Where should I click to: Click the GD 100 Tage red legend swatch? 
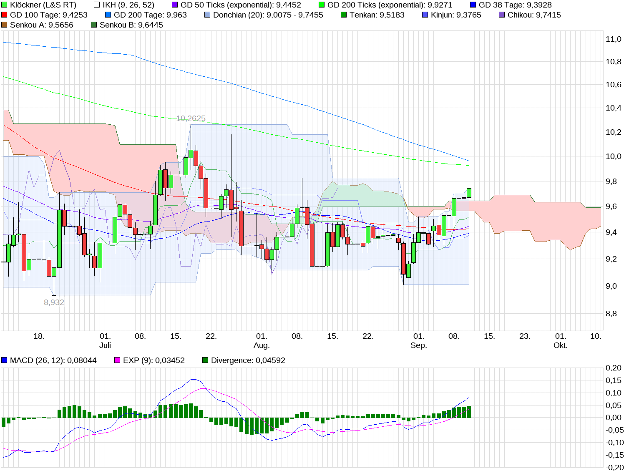pos(4,15)
